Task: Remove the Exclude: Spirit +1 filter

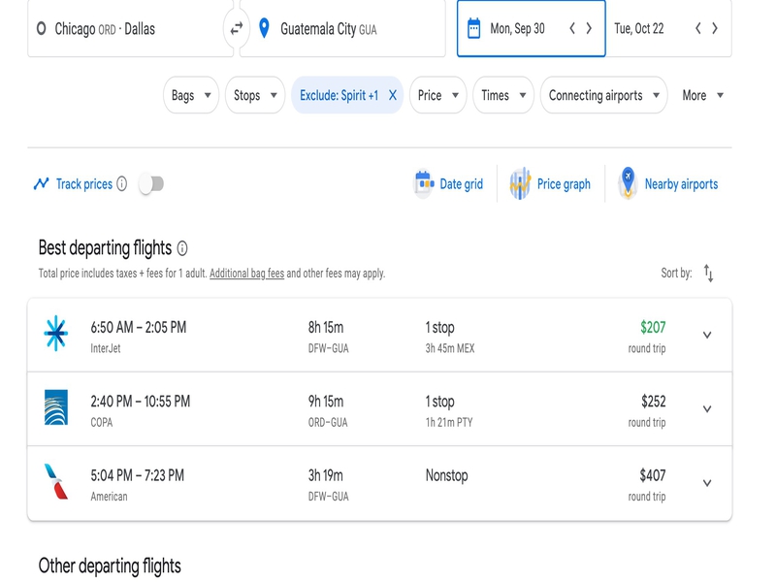Action: [x=393, y=95]
